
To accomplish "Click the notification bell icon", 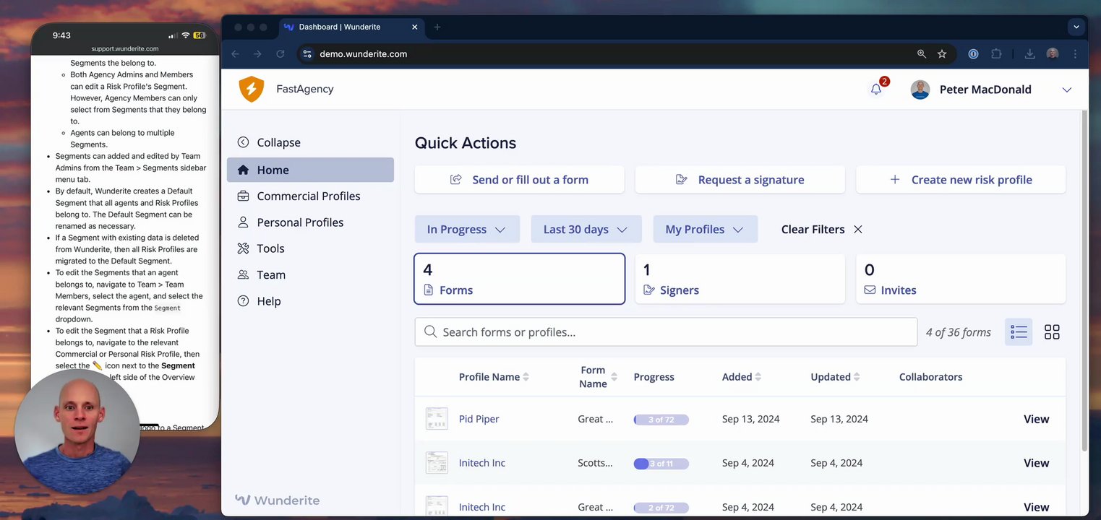I will click(876, 90).
